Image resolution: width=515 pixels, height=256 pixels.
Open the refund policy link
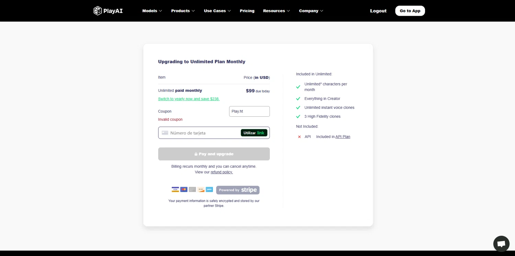[222, 172]
